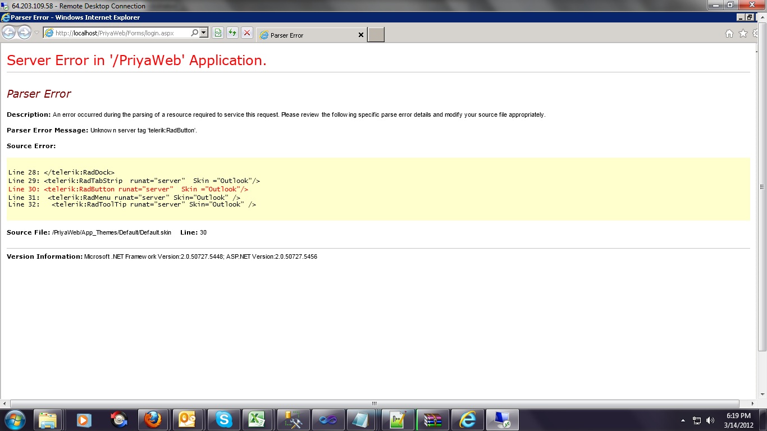The image size is (767, 431).
Task: Stop loading with the red X icon
Action: point(246,33)
